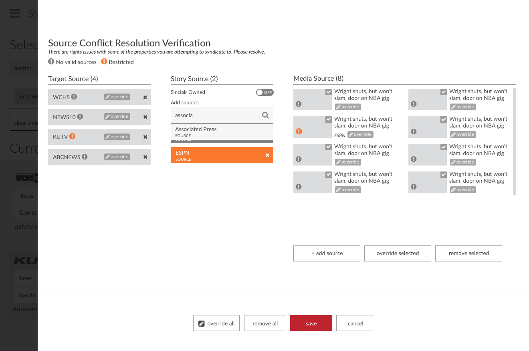Click the Target Source (4) heading
Viewport: 529px width, 351px height.
click(x=73, y=79)
